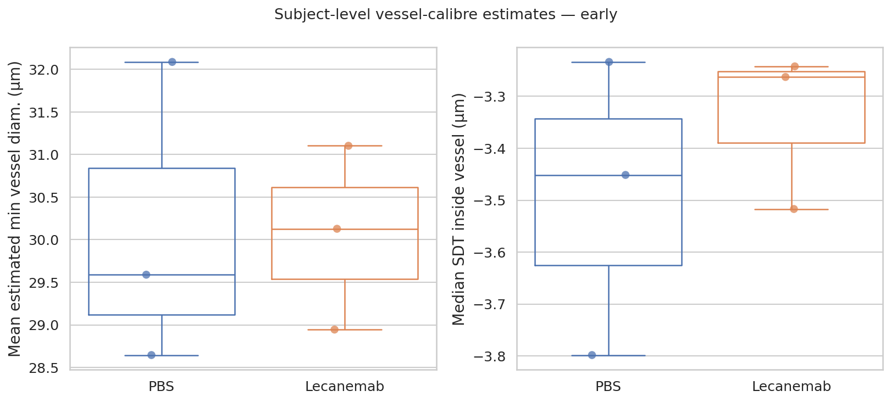Click the right-plot Lecanemab point near -3.24
The width and height of the screenshot is (891, 402).
click(795, 66)
